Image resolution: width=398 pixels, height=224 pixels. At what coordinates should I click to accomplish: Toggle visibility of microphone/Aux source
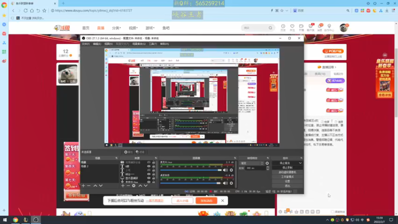149,182
